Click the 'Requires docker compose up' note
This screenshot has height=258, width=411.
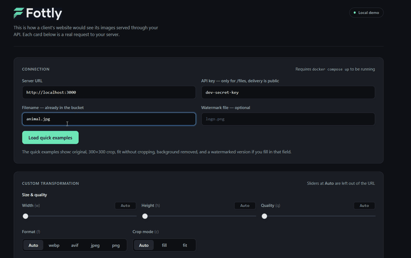point(335,69)
